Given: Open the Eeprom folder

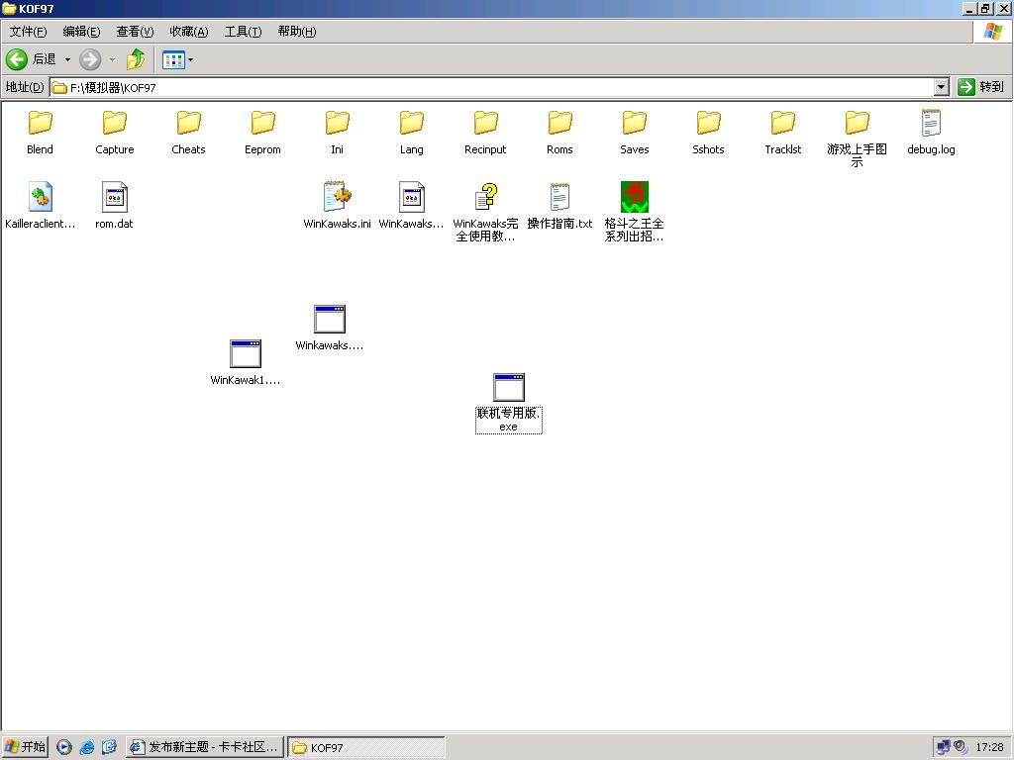Looking at the screenshot, I should tap(262, 133).
